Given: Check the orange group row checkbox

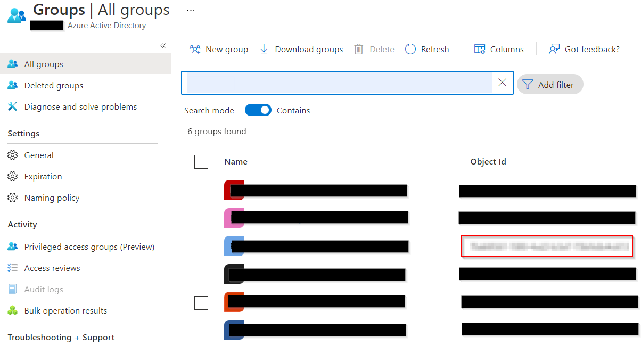Looking at the screenshot, I should [201, 303].
